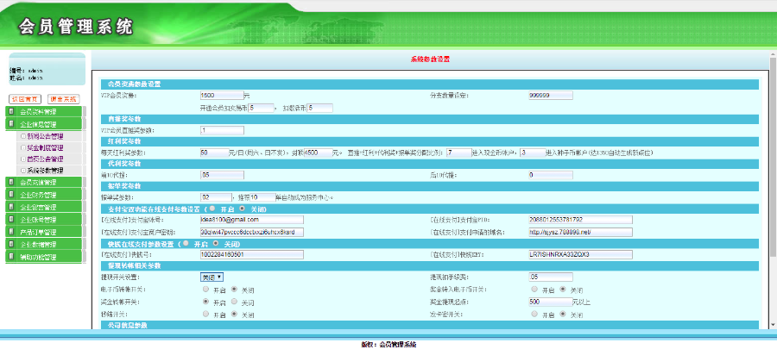Click the 退出系统 button
Image resolution: width=777 pixels, height=349 pixels.
(x=63, y=99)
